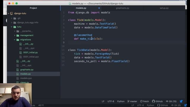The image size is (190, 107).
Task: Click the git branch icon beside master
Action: click(128, 101)
